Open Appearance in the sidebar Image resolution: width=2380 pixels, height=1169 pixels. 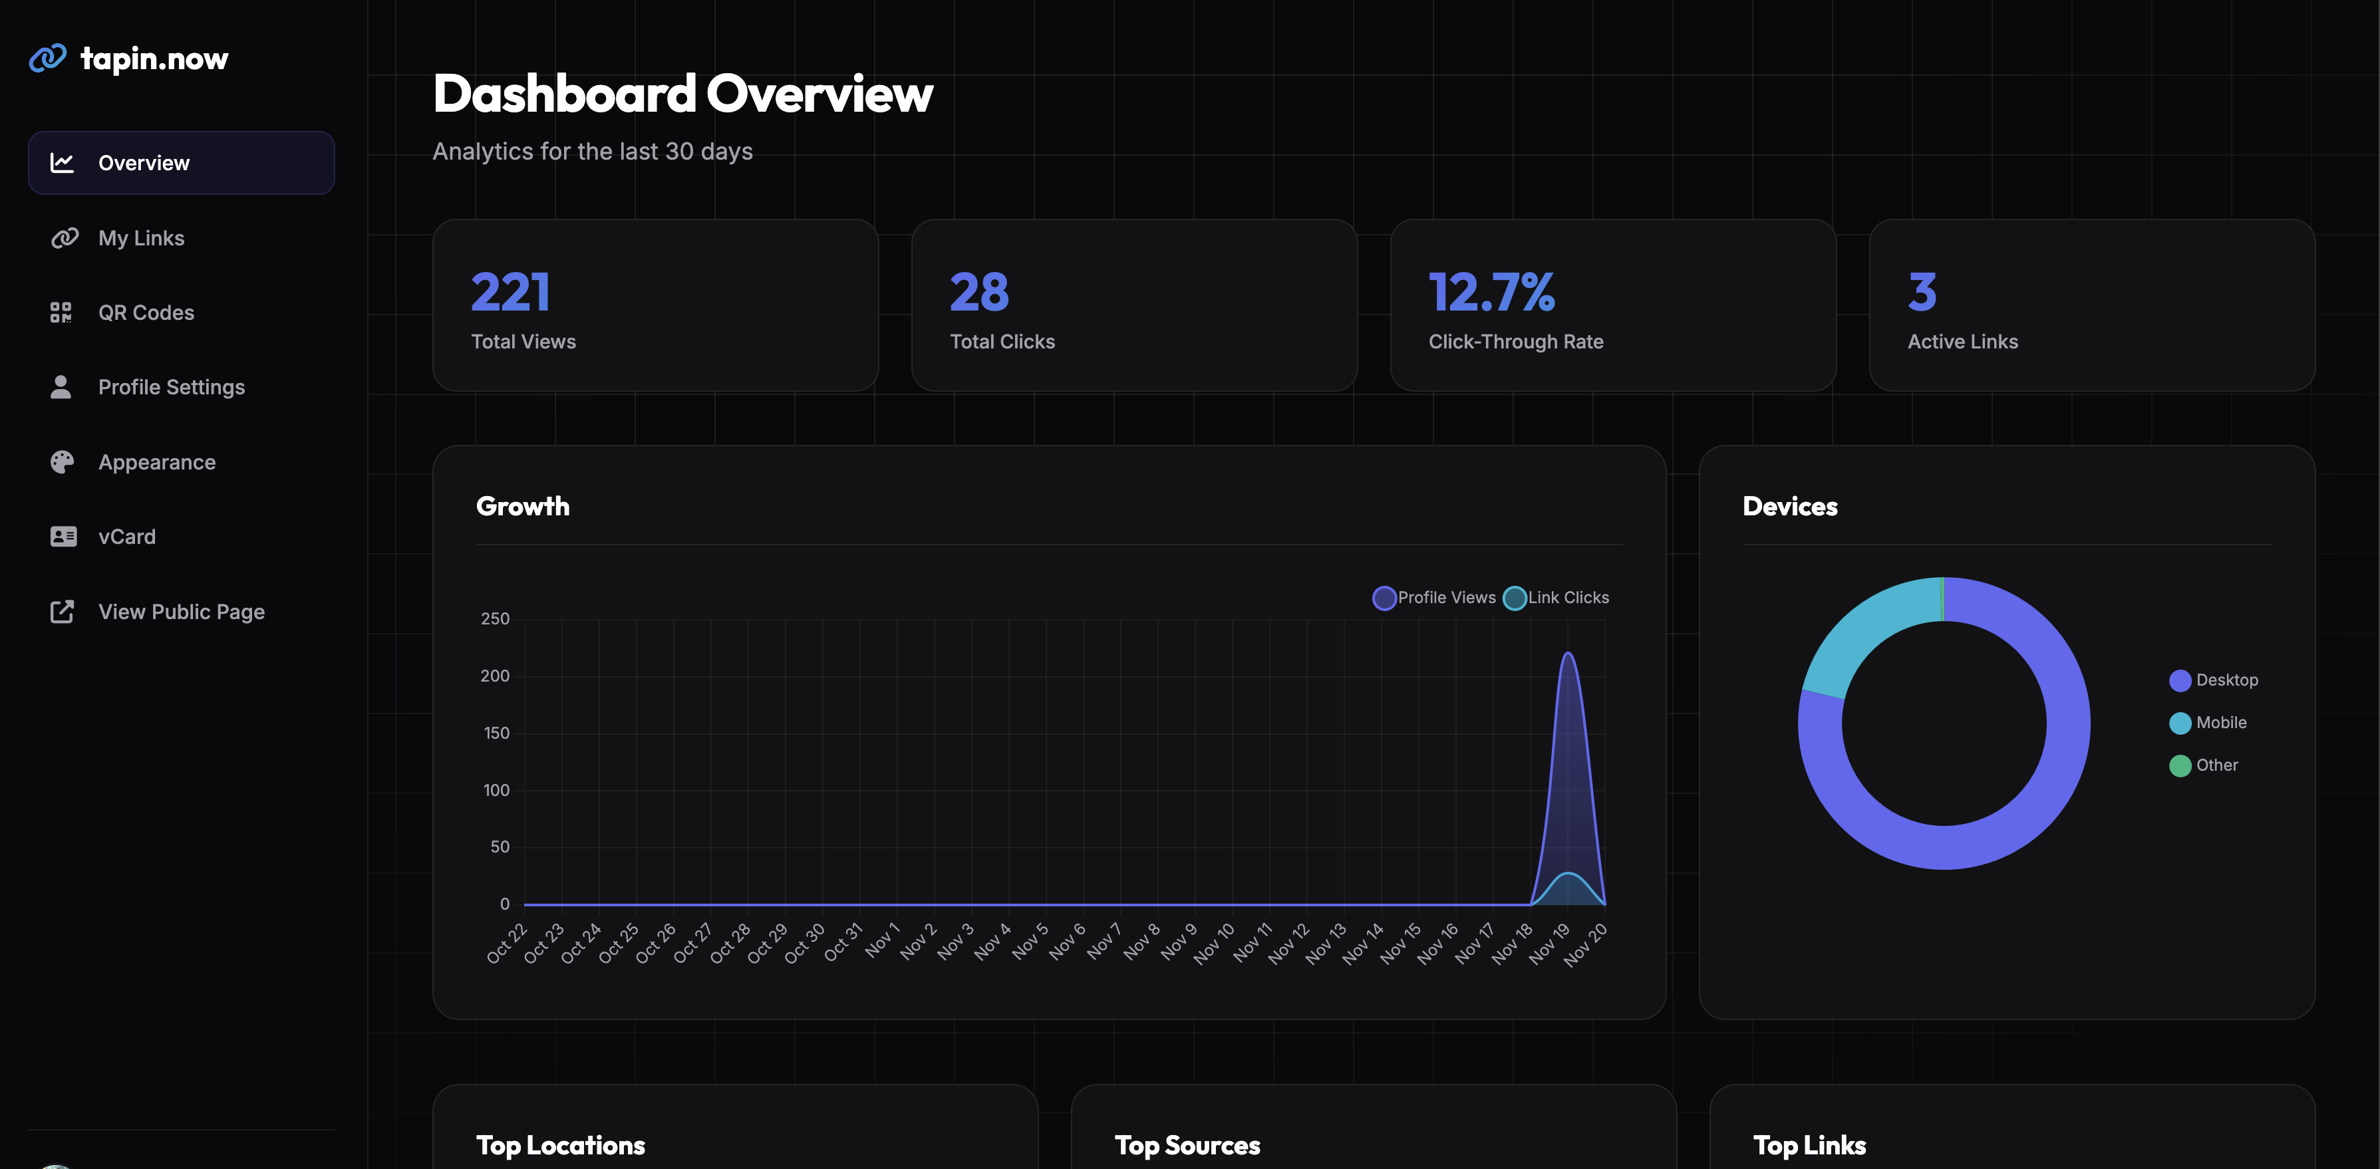point(181,461)
